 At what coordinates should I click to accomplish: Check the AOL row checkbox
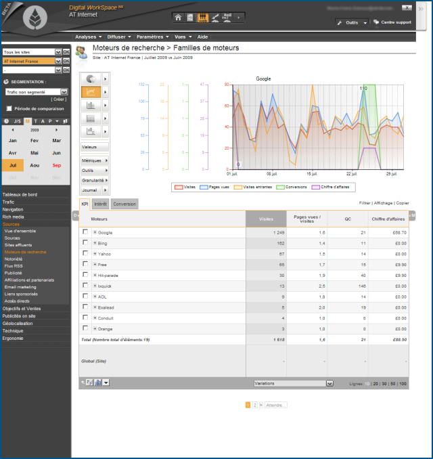[85, 296]
